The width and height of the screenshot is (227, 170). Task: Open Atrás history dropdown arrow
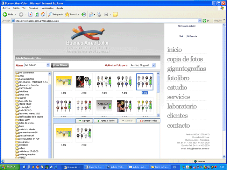point(16,14)
